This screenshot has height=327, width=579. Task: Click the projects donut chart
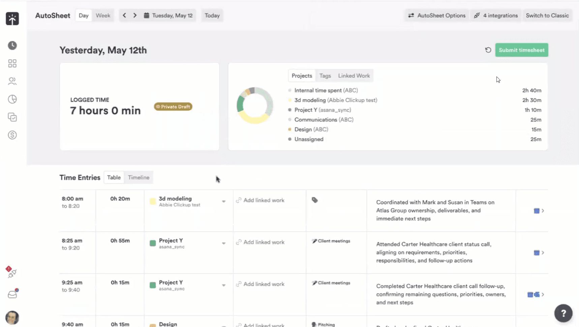255,105
